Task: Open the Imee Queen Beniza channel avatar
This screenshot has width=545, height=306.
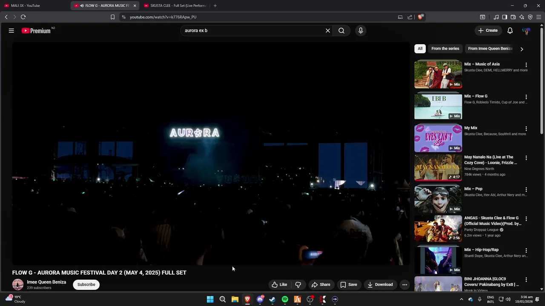Action: click(18, 285)
